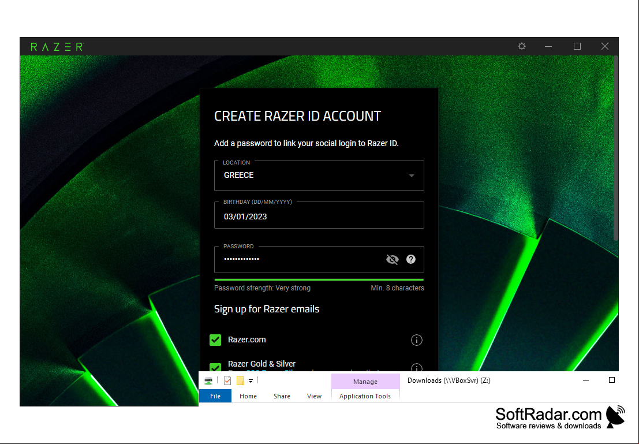
Task: Click the "Add a password to link" instruction text
Action: tap(307, 144)
